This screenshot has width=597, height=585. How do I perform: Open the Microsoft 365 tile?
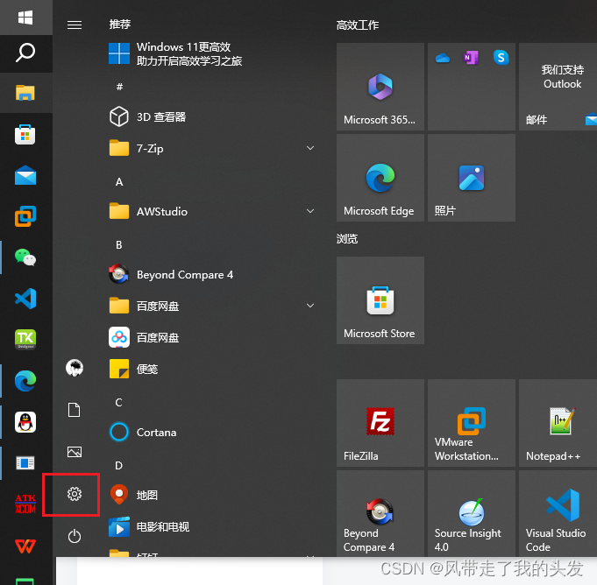click(x=380, y=87)
